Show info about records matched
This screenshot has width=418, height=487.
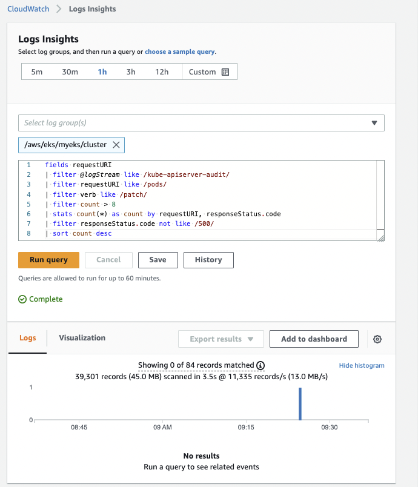[260, 366]
